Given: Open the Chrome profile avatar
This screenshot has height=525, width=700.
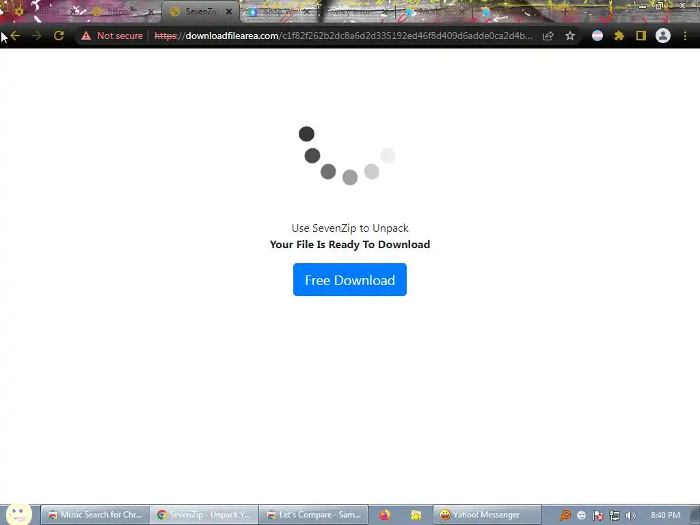Looking at the screenshot, I should 663,36.
